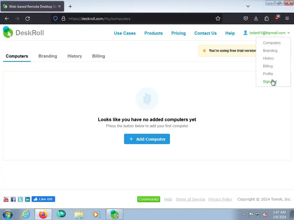Image resolution: width=294 pixels, height=220 pixels.
Task: Click the Facebook Like 699 button
Action: tap(43, 199)
